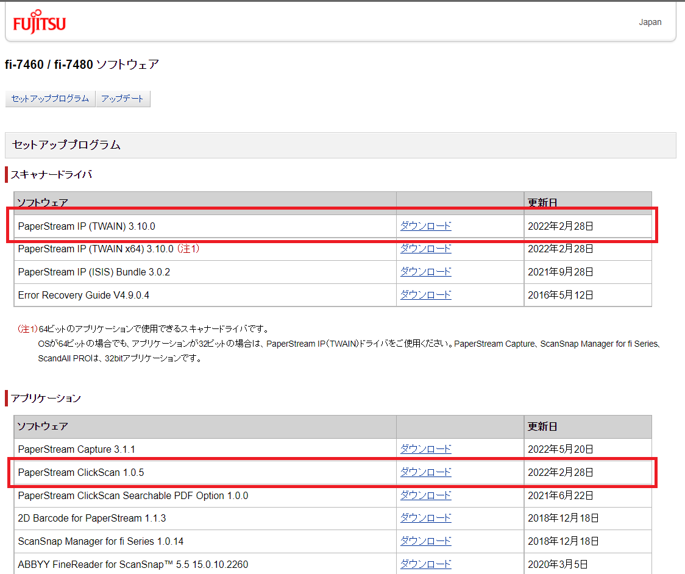Download PaperStream ClickScan Searchable PDF Option
The image size is (685, 574).
[425, 495]
